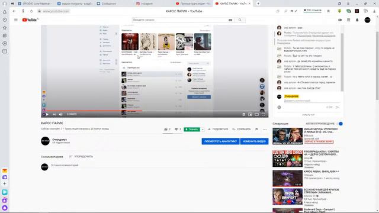379x213 pixels.
Task: Switch to the first VK browser tab
Action: click(x=34, y=4)
